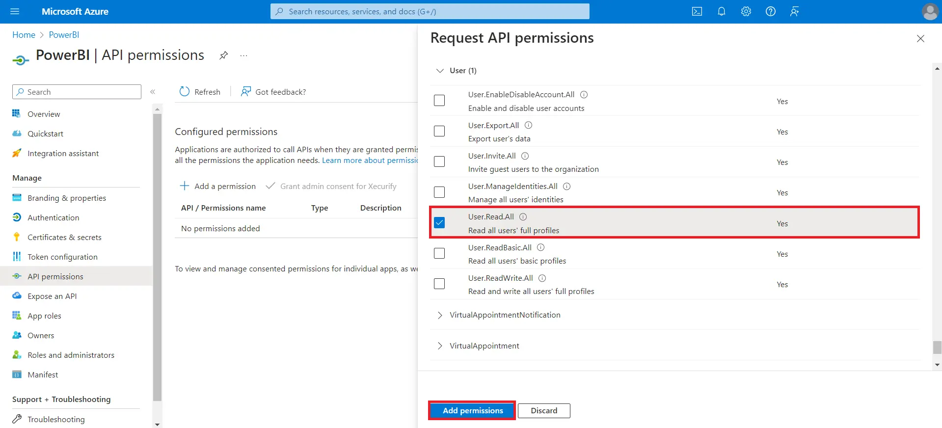Screen dimensions: 942x428
Task: Click left menu scrollbar up arrow
Action: tap(157, 109)
